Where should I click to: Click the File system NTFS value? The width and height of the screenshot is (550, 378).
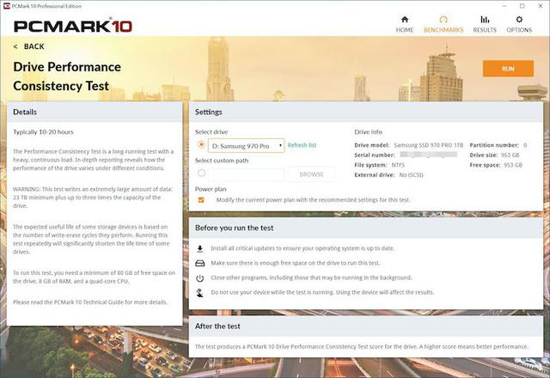point(398,165)
